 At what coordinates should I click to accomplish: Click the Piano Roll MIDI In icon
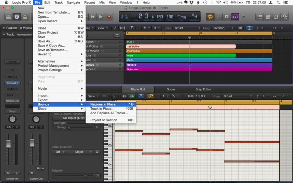pyautogui.click(x=124, y=96)
